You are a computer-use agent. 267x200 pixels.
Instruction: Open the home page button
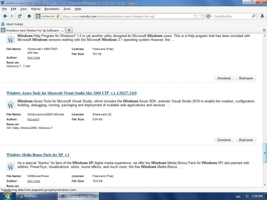tap(29, 16)
